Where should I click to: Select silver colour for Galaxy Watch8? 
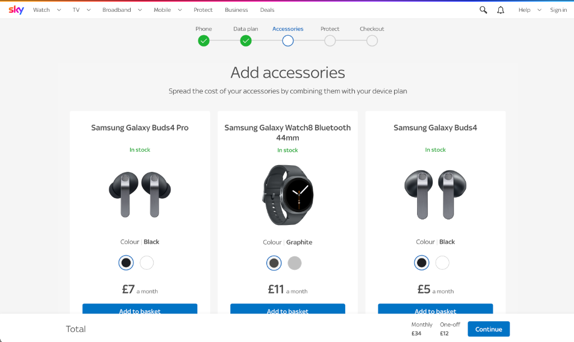point(295,263)
